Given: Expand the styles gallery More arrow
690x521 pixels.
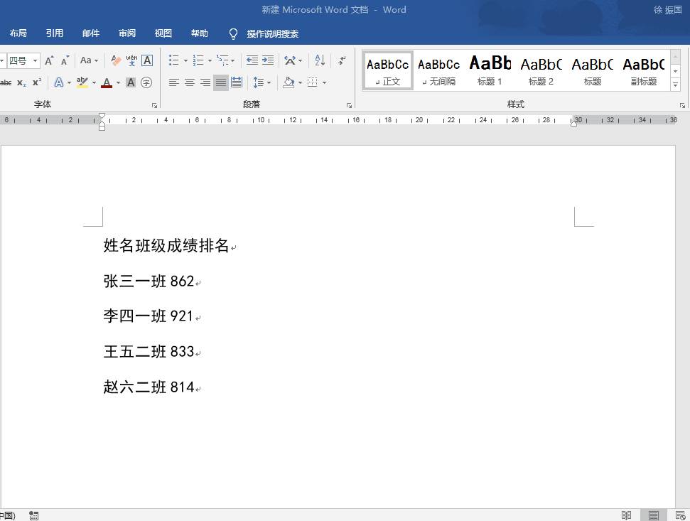Looking at the screenshot, I should tap(676, 85).
